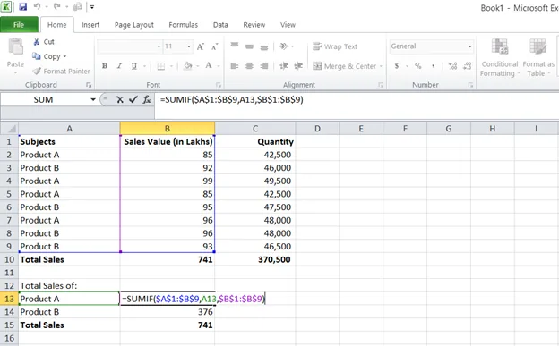Select the Format Painter tool
The width and height of the screenshot is (559, 346).
tap(61, 72)
